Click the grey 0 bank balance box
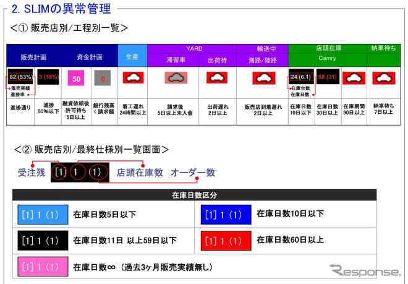The height and width of the screenshot is (284, 408). [x=103, y=78]
